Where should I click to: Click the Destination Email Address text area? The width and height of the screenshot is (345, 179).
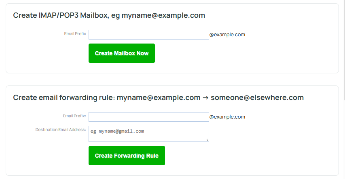(148, 133)
